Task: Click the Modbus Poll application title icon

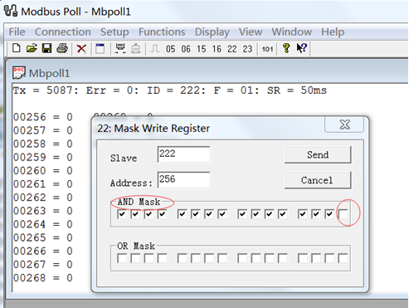Action: 10,10
